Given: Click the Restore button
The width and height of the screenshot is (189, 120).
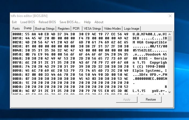Looking at the screenshot, I should click(151, 100).
